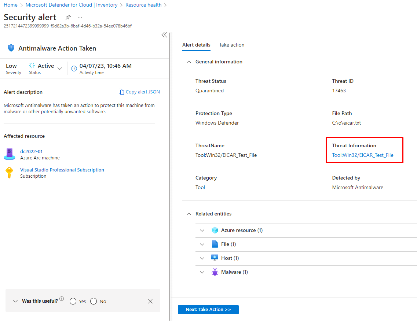
Task: Open the Tool:Win32/EICAR_Test_File threat information link
Action: pyautogui.click(x=362, y=155)
